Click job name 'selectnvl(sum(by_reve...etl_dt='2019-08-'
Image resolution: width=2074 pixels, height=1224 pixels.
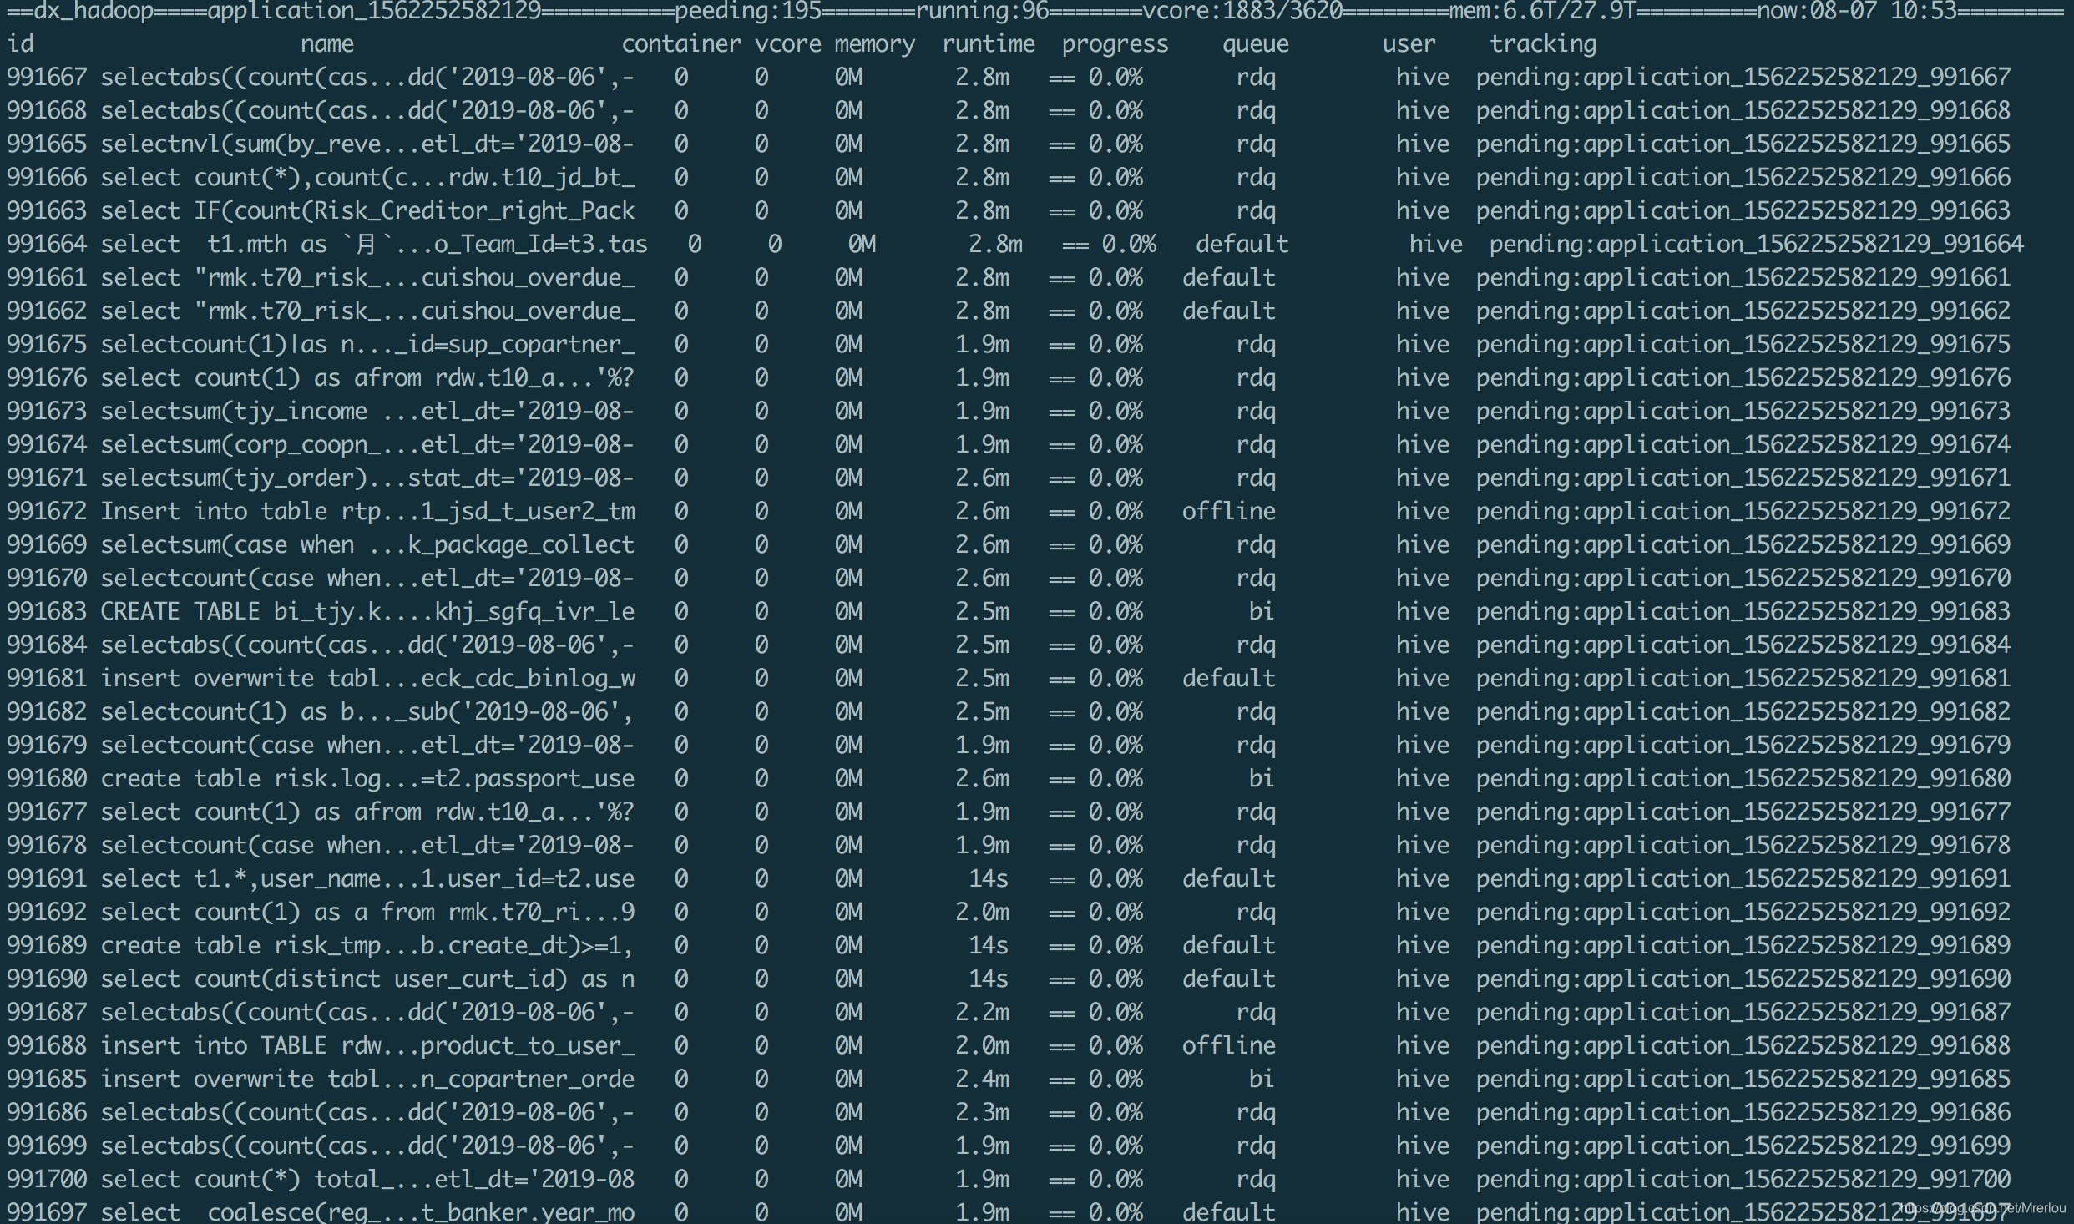point(367,144)
